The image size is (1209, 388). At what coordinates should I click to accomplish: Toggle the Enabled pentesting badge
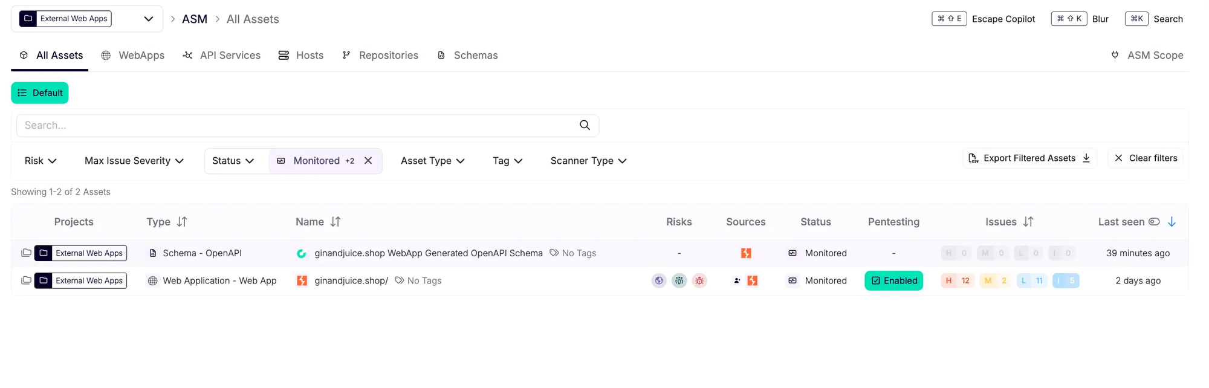tap(893, 280)
